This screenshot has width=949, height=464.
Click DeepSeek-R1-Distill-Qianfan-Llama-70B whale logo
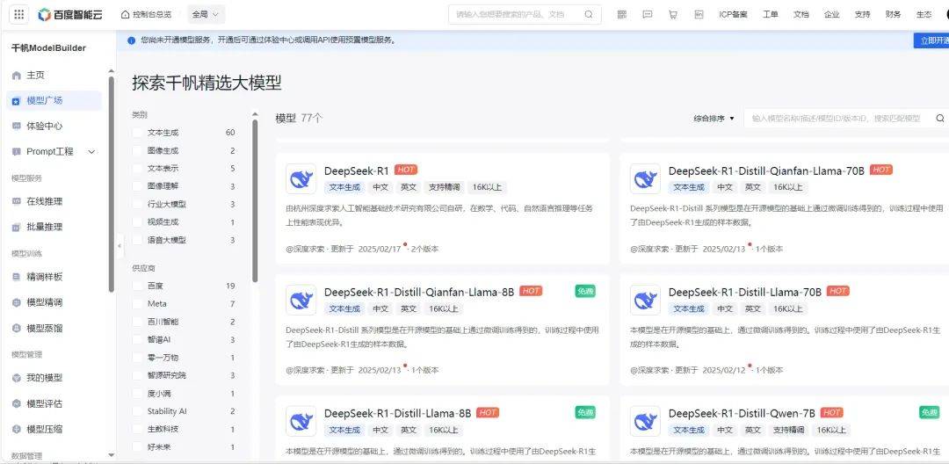coord(645,179)
